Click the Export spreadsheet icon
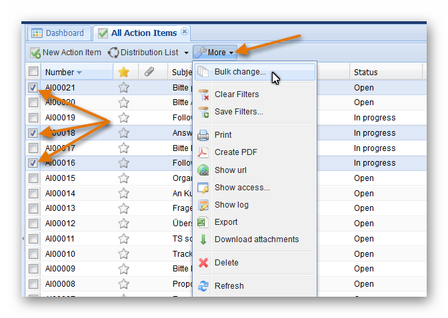Screen dimensions: 448x318 tap(203, 222)
